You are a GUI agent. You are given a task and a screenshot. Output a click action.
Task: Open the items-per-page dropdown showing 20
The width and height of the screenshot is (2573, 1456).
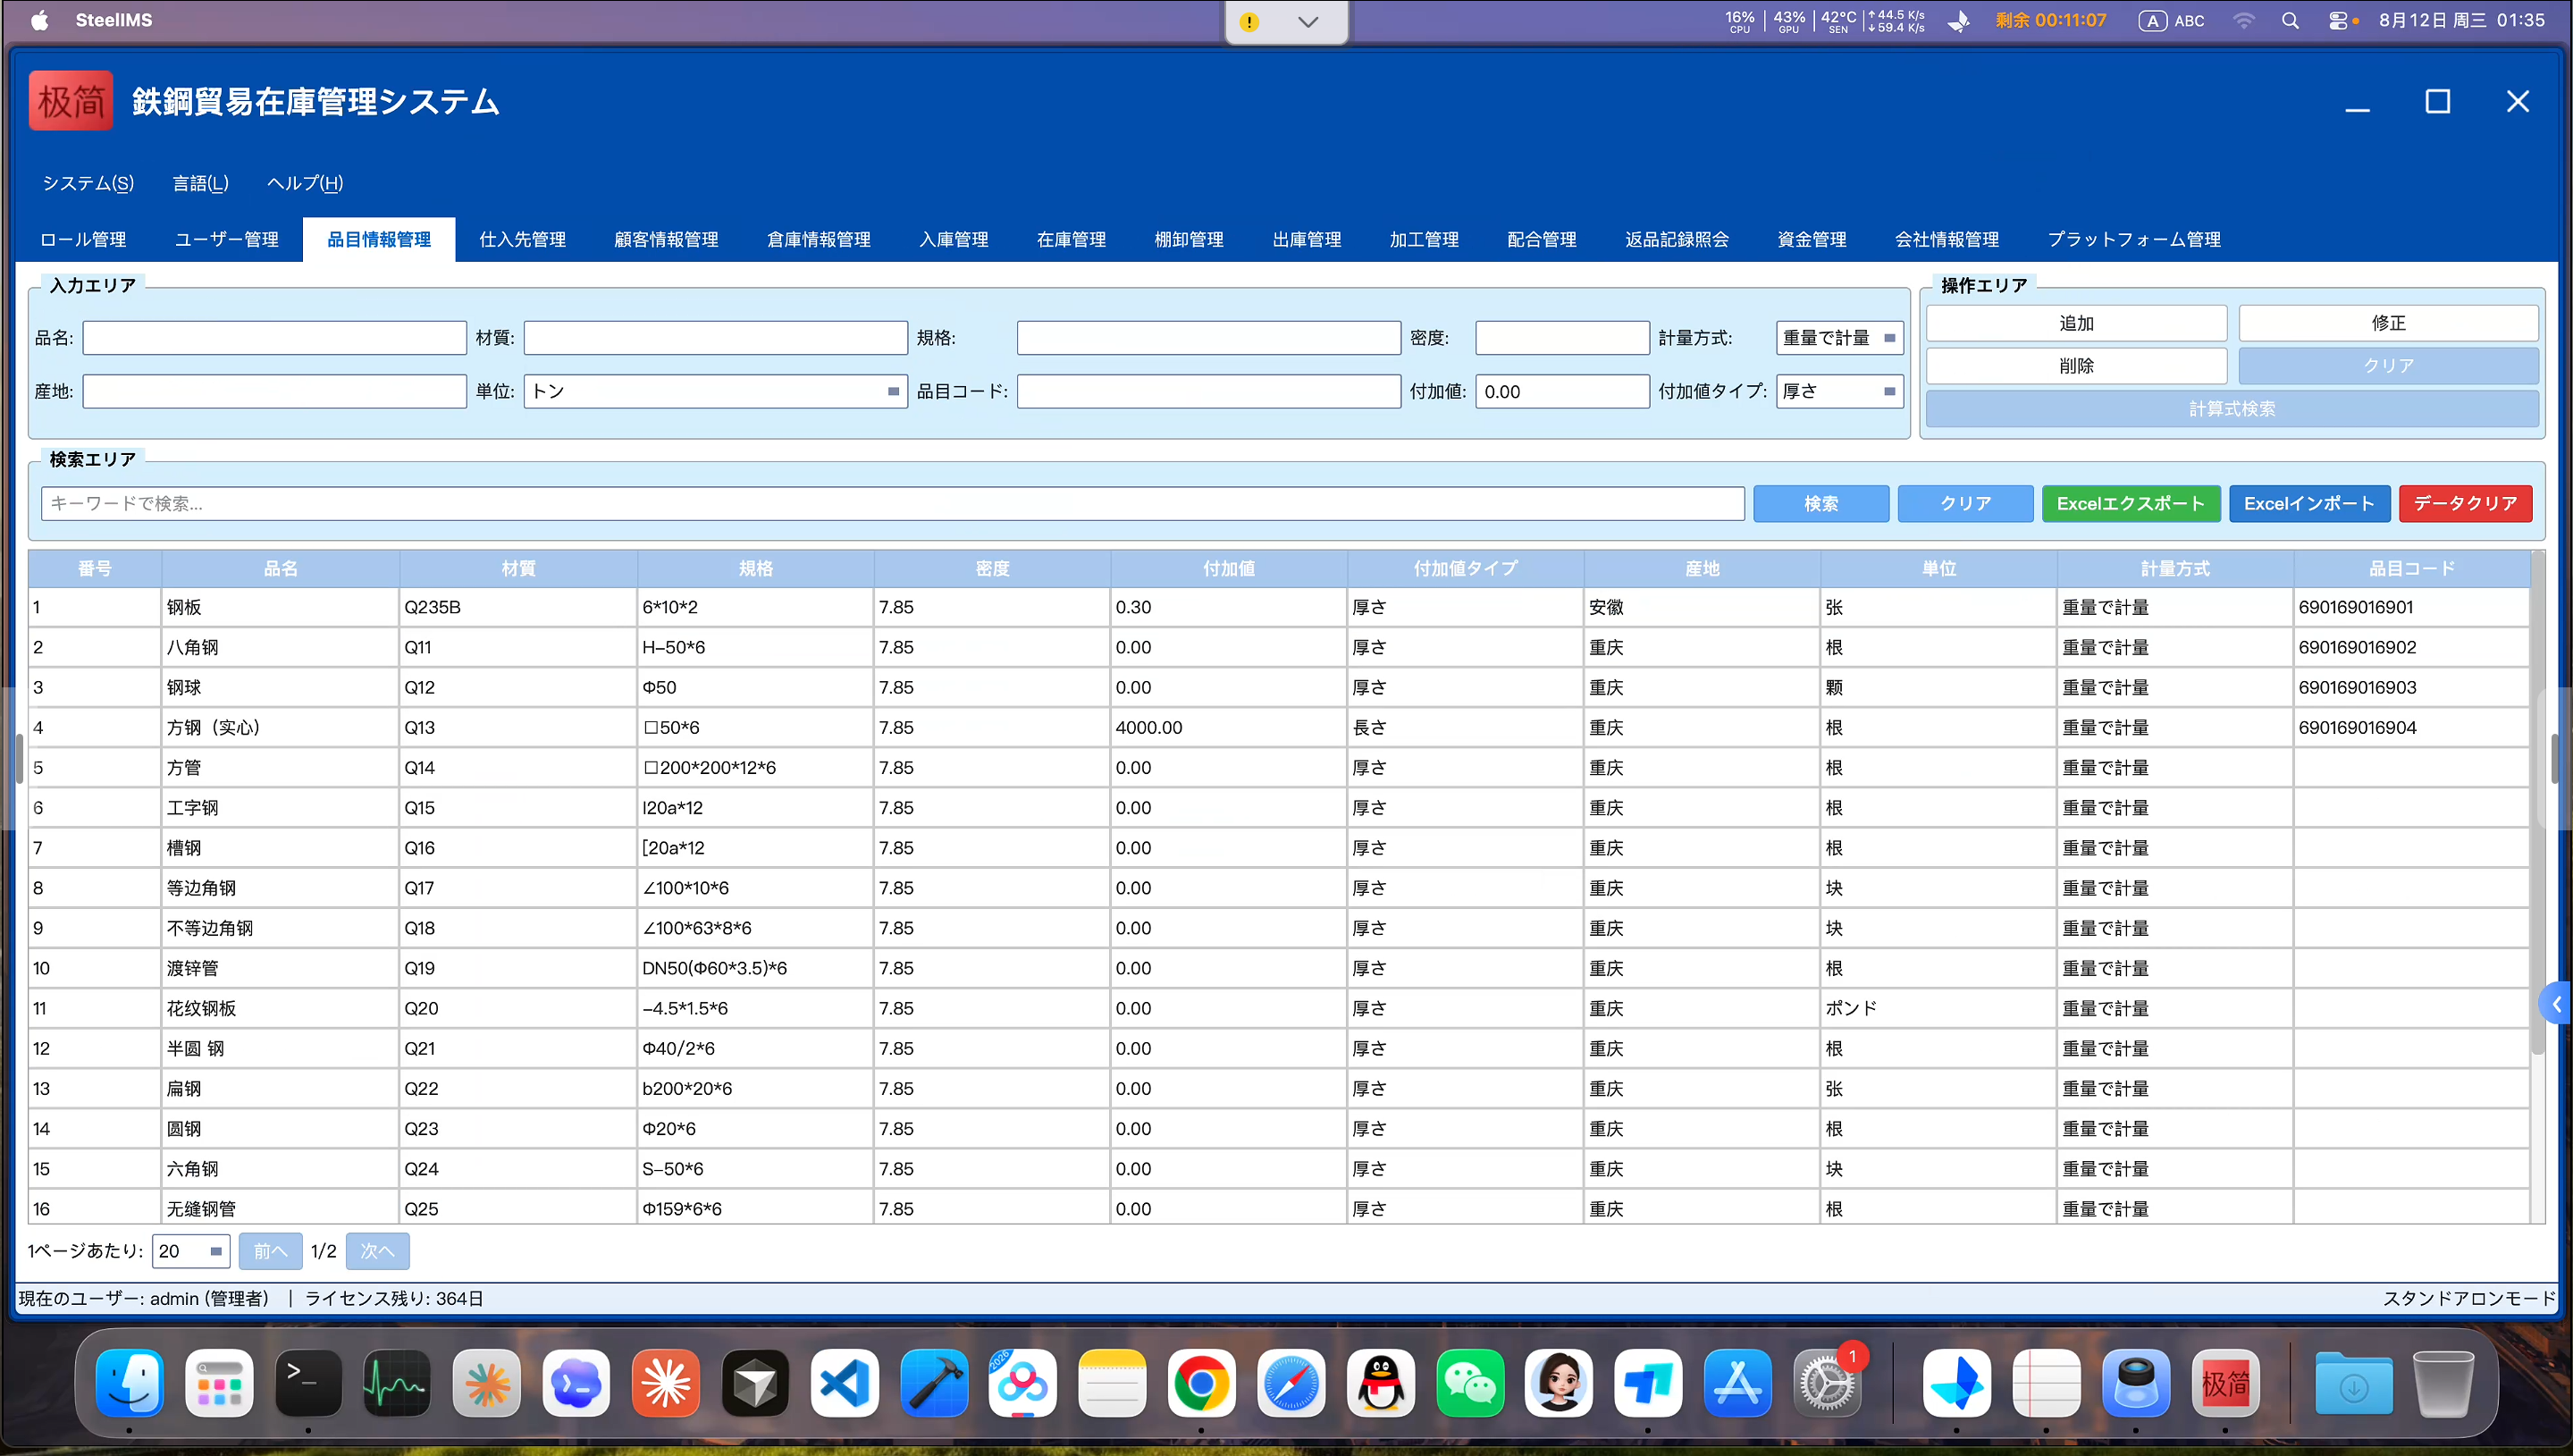191,1251
